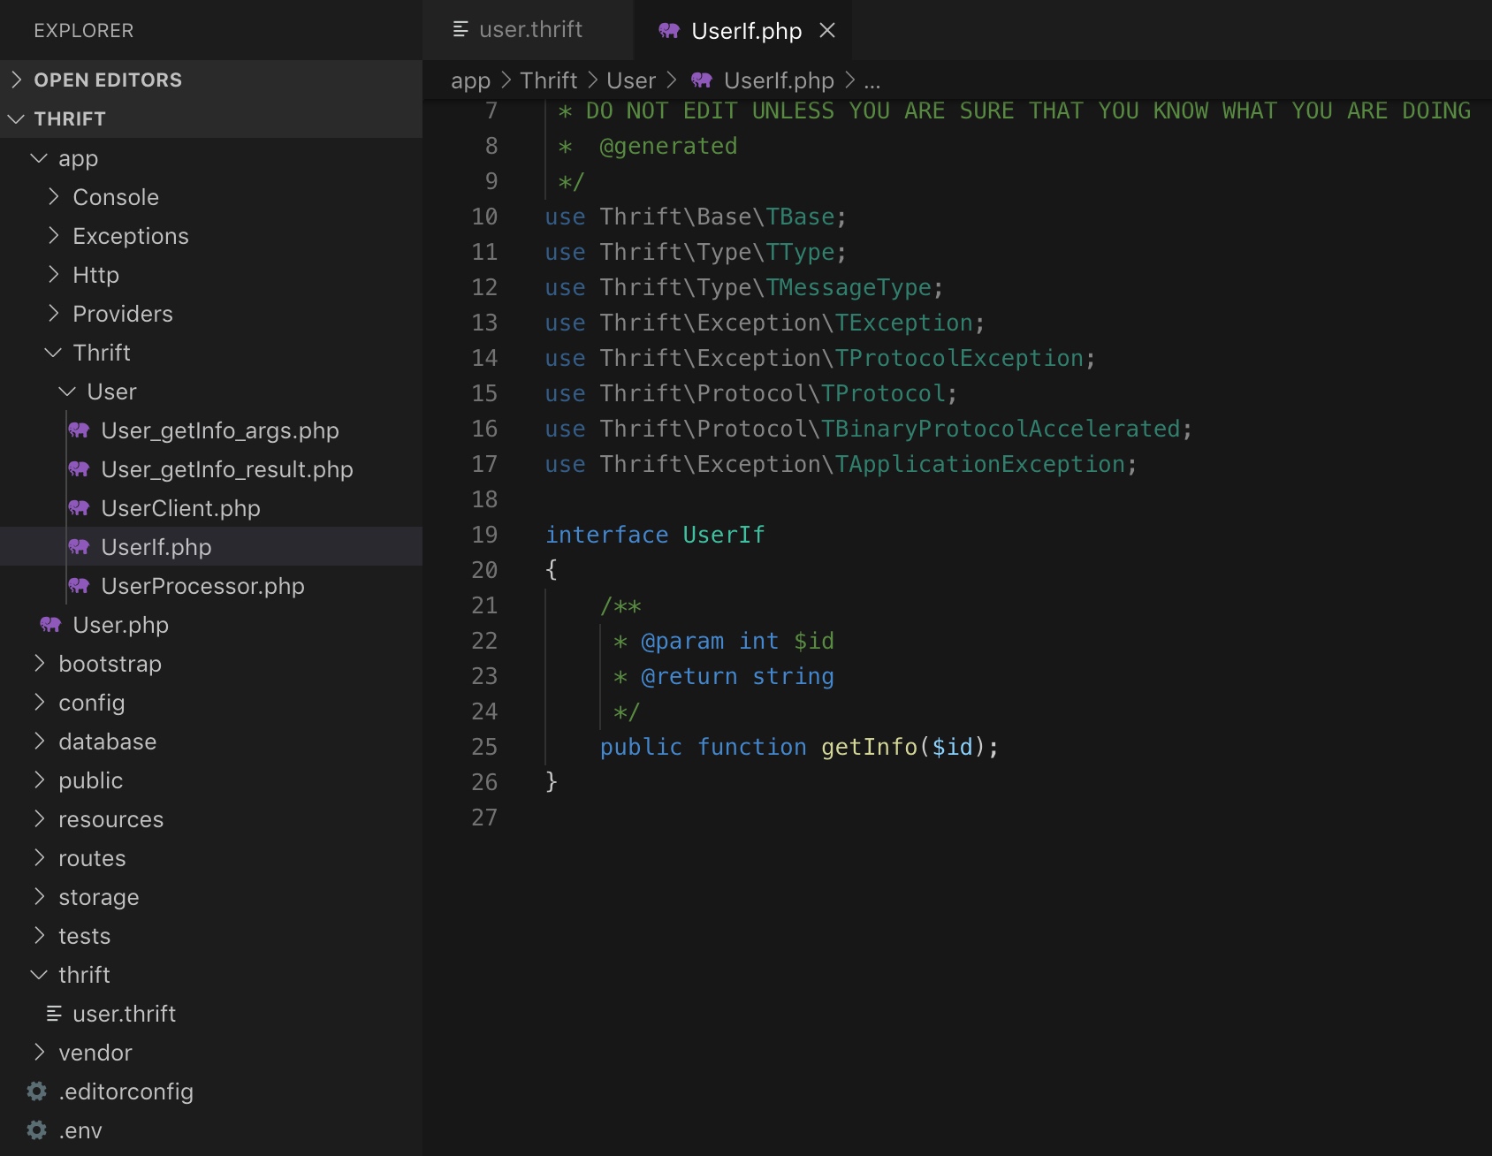1492x1156 pixels.
Task: Click PHP icon next to UserClient.php
Action: coord(79,508)
